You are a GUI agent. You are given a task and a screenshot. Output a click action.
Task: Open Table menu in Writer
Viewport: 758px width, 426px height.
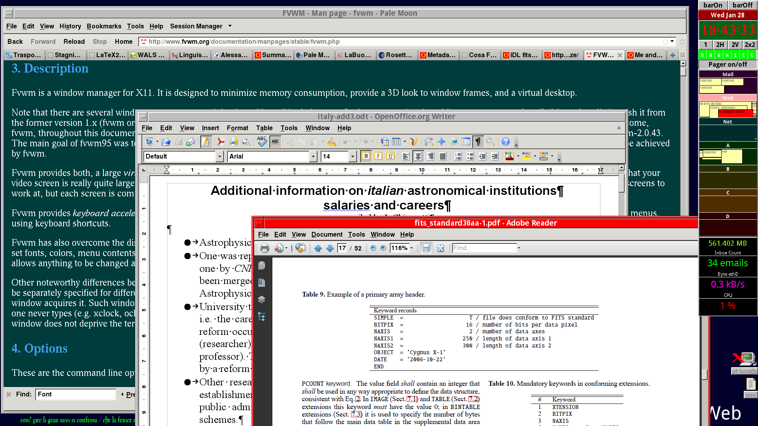point(264,128)
